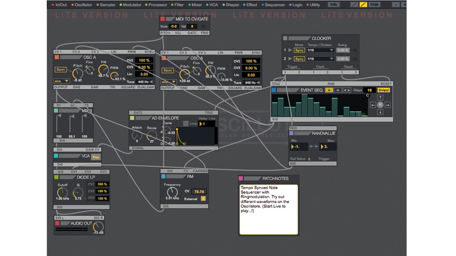Set EVENT SEQ direction to forward arrow
The width and height of the screenshot is (456, 256).
[x=329, y=91]
